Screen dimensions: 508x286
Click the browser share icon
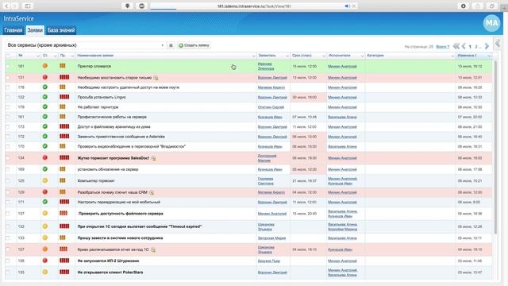pyautogui.click(x=477, y=6)
